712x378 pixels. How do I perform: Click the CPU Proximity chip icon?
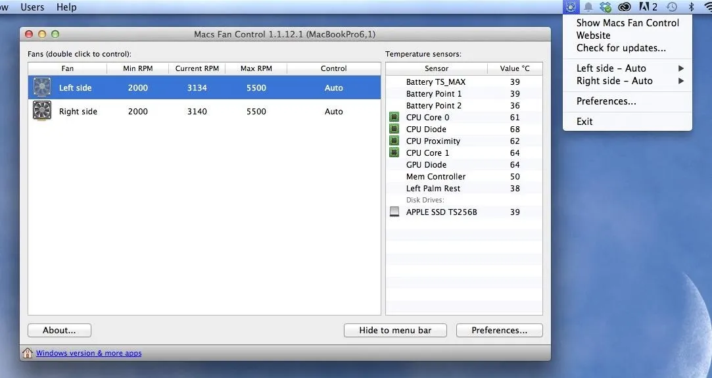[394, 141]
